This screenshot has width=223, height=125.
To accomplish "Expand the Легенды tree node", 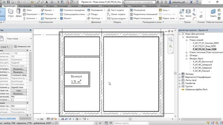I will pyautogui.click(x=180, y=74).
